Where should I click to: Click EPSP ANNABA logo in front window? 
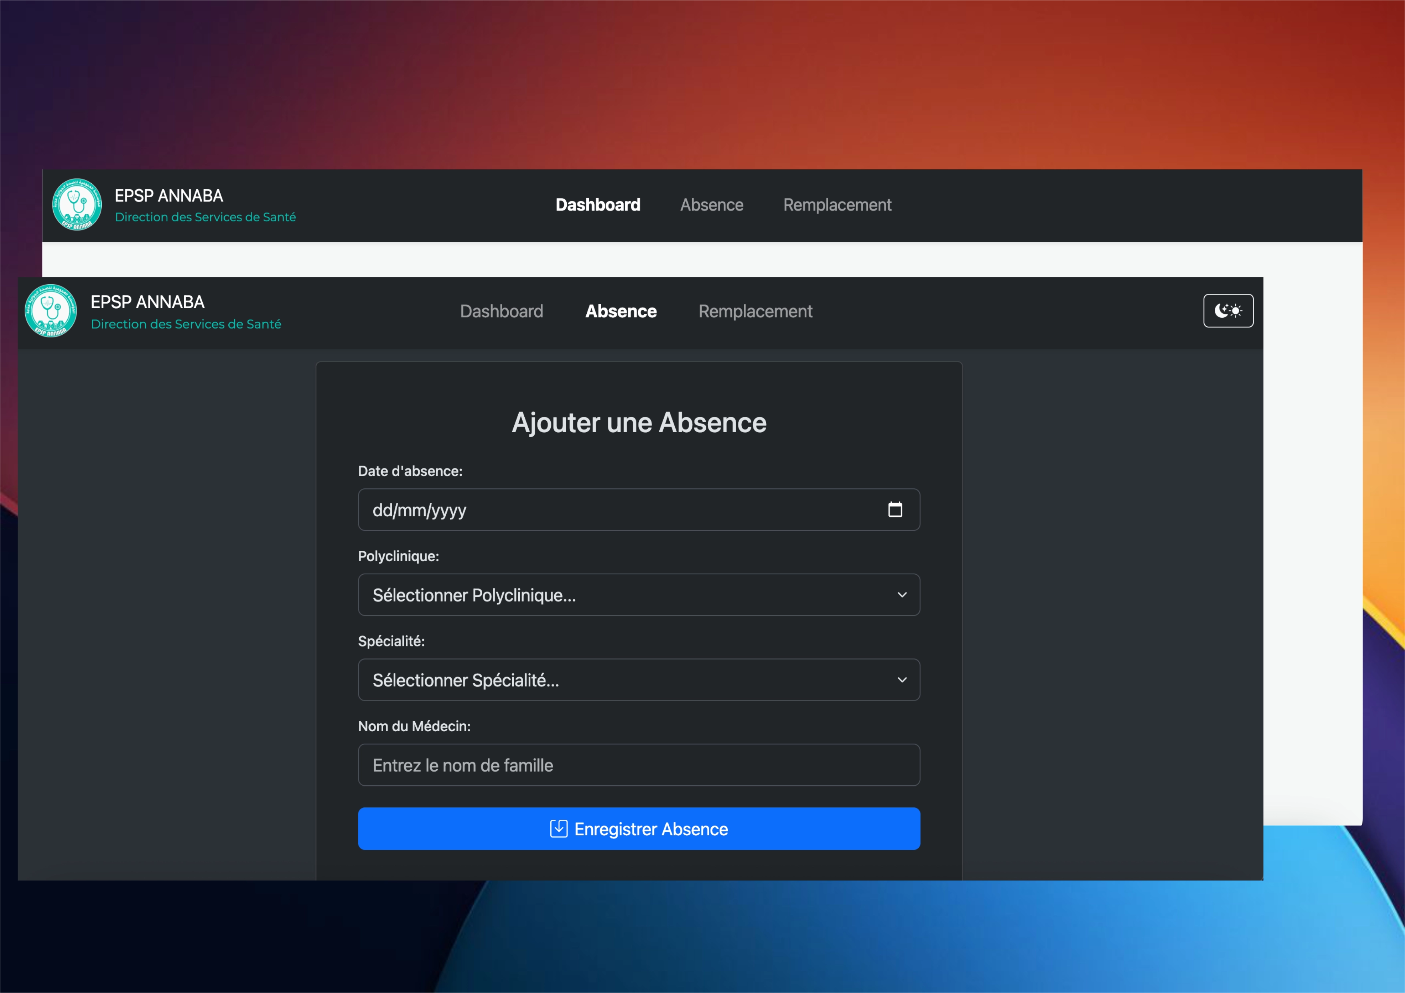click(51, 311)
